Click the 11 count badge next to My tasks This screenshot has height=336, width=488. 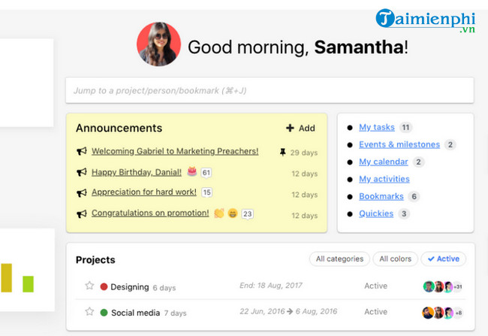(405, 127)
